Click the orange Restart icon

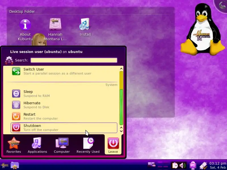tap(16, 116)
